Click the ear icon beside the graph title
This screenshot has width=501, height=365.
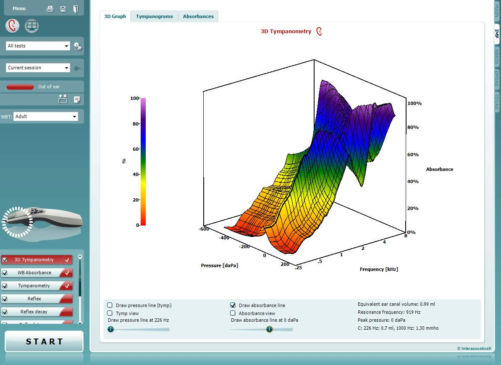click(x=319, y=32)
